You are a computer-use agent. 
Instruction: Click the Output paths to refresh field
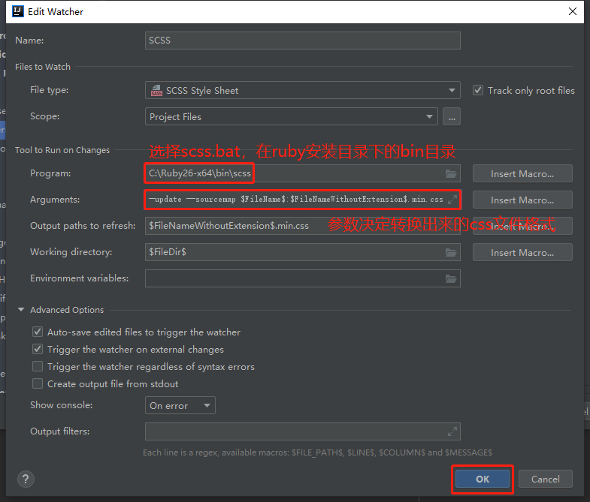(x=303, y=226)
